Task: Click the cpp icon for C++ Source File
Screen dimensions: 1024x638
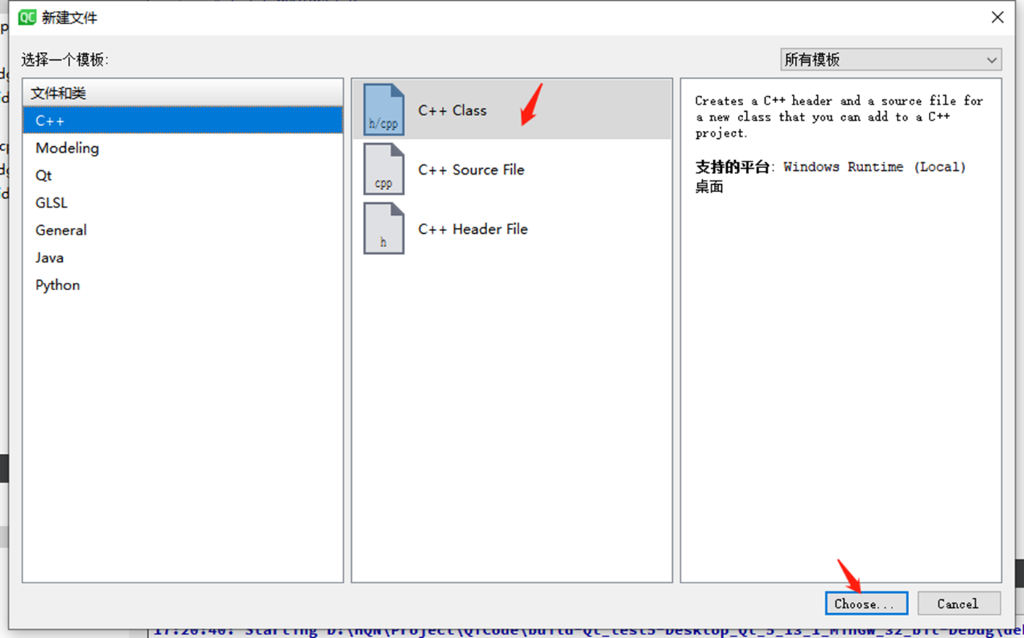Action: (x=384, y=169)
